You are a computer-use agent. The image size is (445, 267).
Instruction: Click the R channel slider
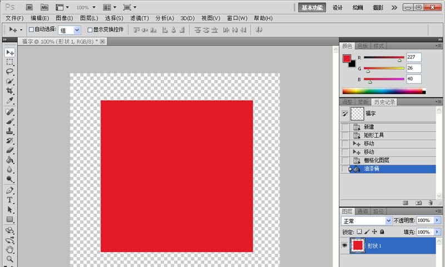point(384,58)
